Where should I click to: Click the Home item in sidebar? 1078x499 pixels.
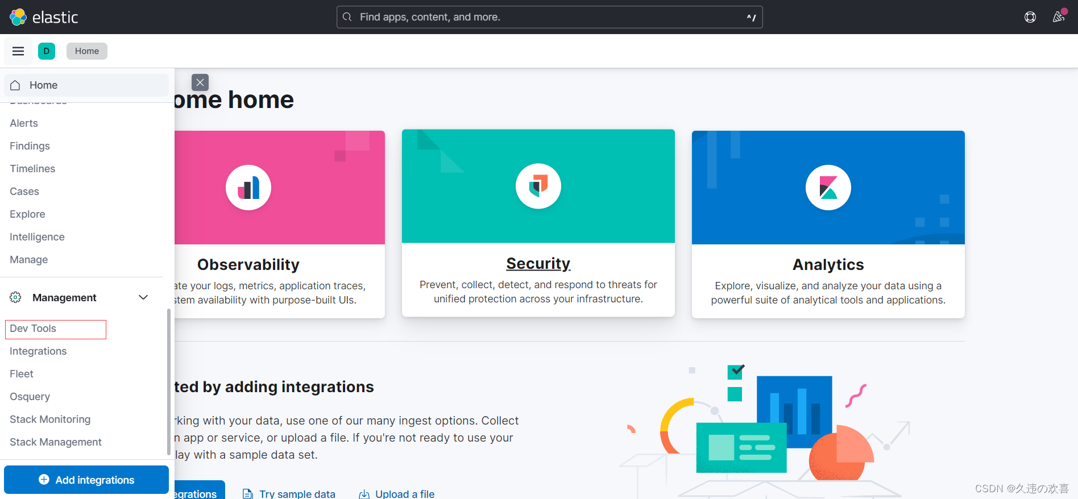[86, 85]
